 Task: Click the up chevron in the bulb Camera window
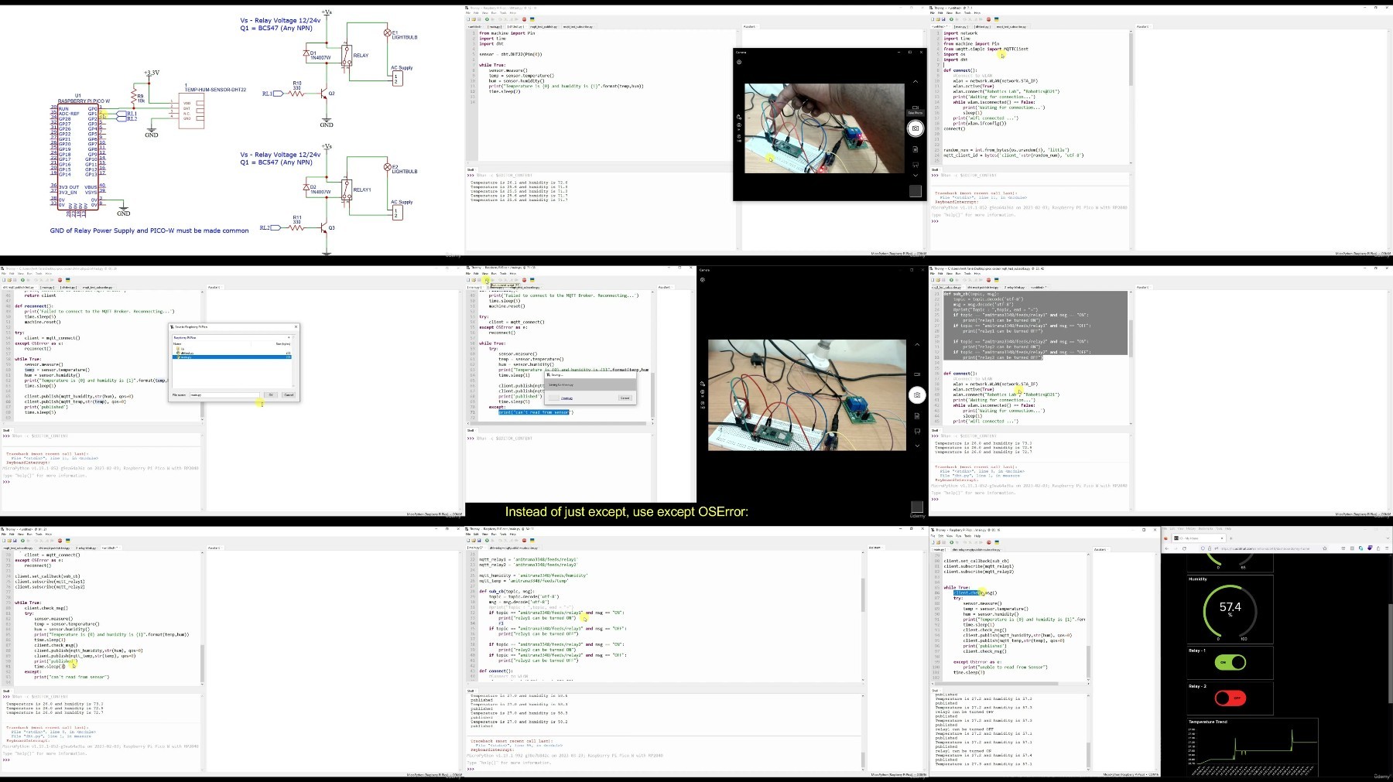pyautogui.click(x=917, y=345)
